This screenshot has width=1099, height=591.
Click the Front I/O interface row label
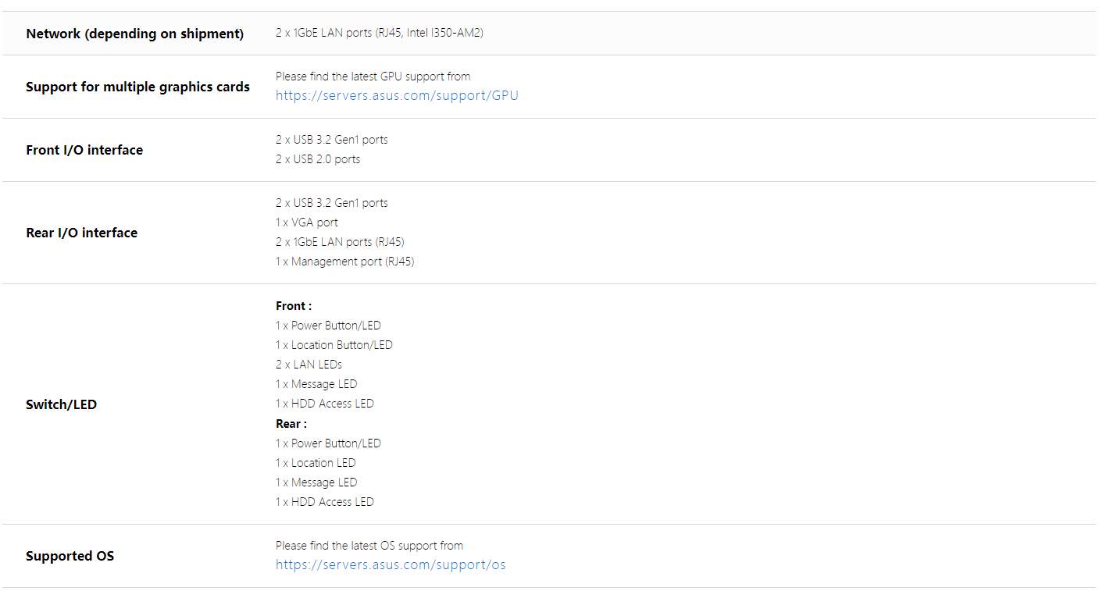[84, 150]
